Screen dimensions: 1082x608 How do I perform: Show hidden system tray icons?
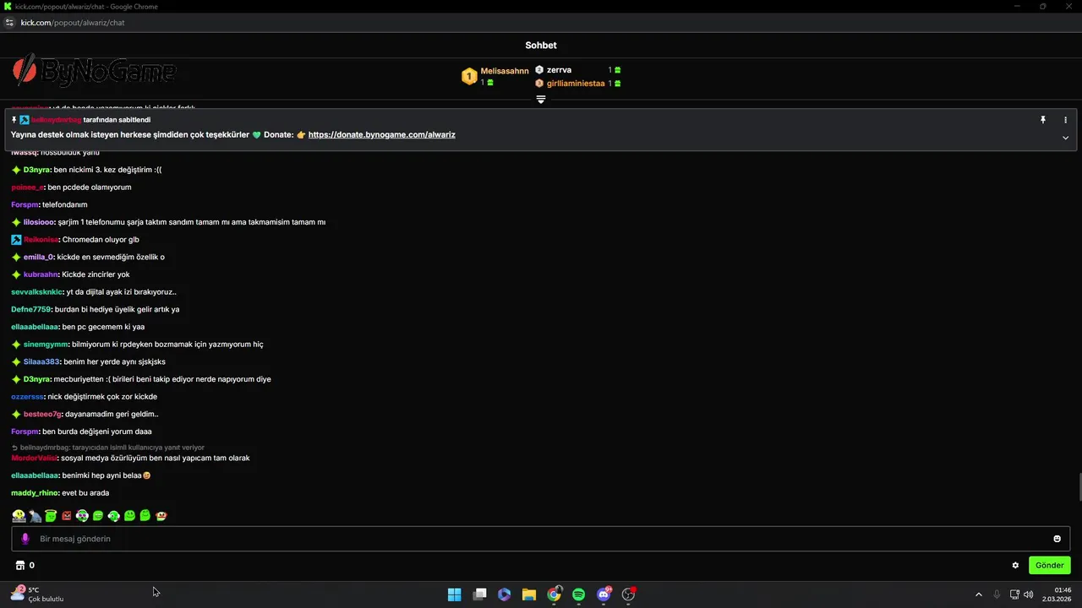tap(979, 594)
